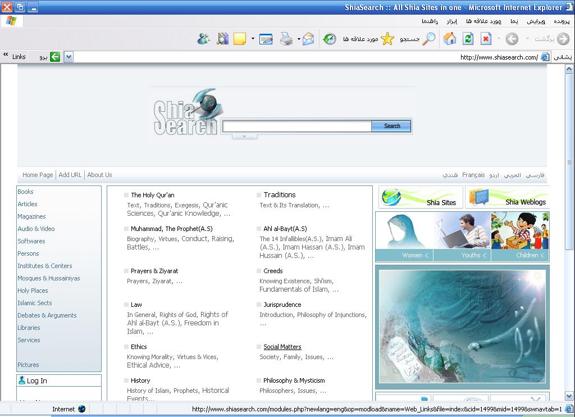Click inside ShiaSearch query text box
The width and height of the screenshot is (575, 417).
pos(297,126)
